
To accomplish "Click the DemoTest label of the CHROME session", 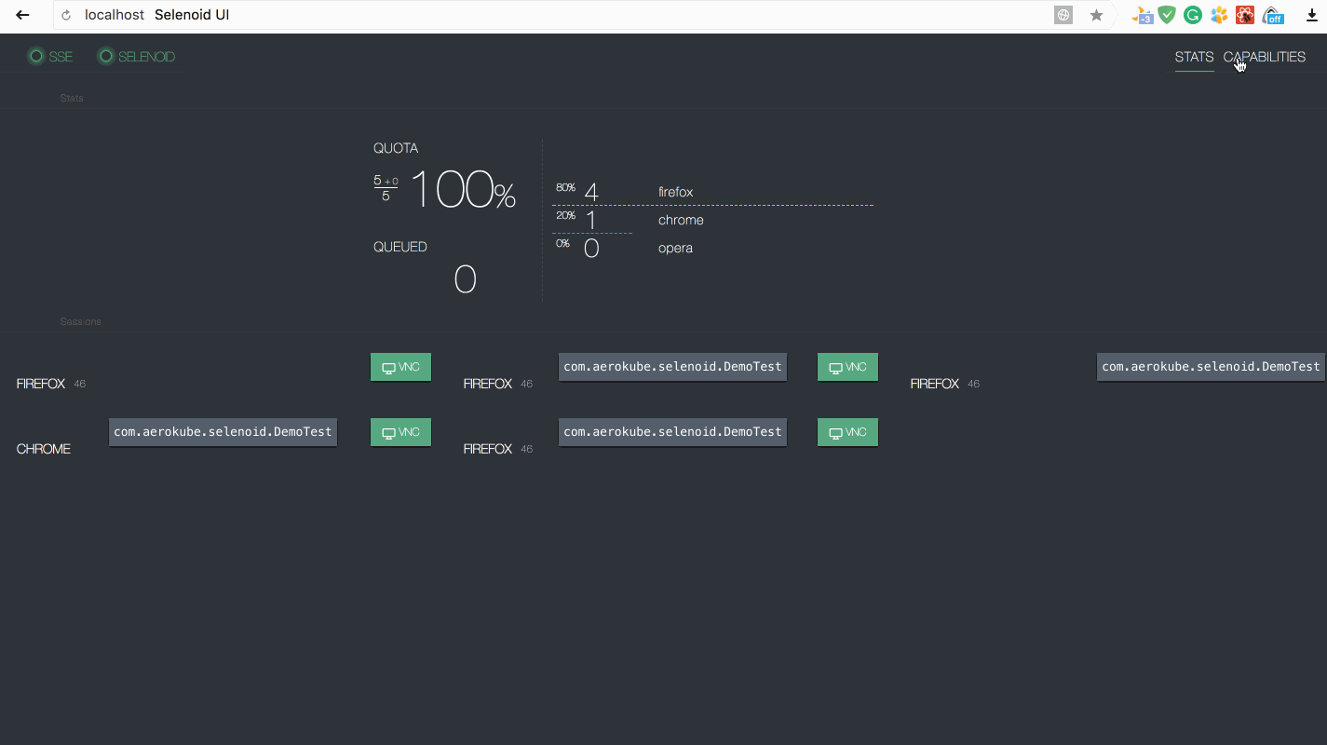I will pyautogui.click(x=223, y=432).
